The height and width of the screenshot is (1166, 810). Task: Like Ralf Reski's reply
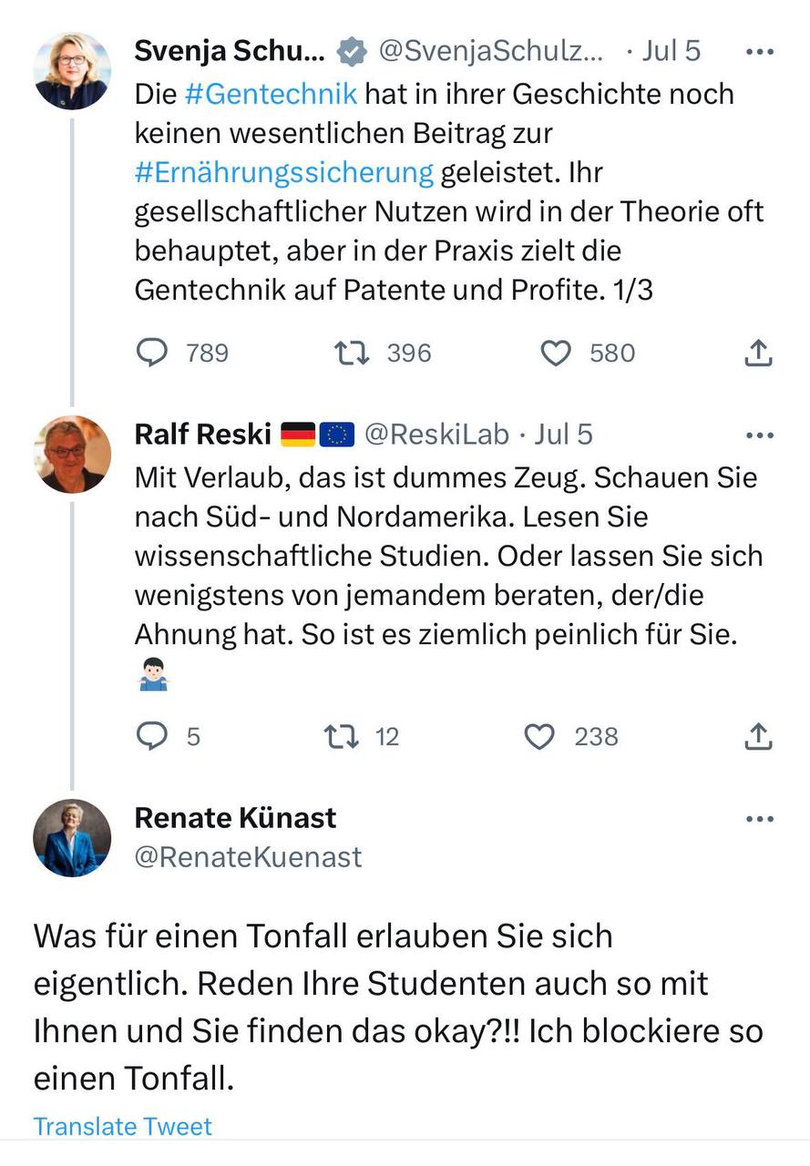[x=540, y=736]
